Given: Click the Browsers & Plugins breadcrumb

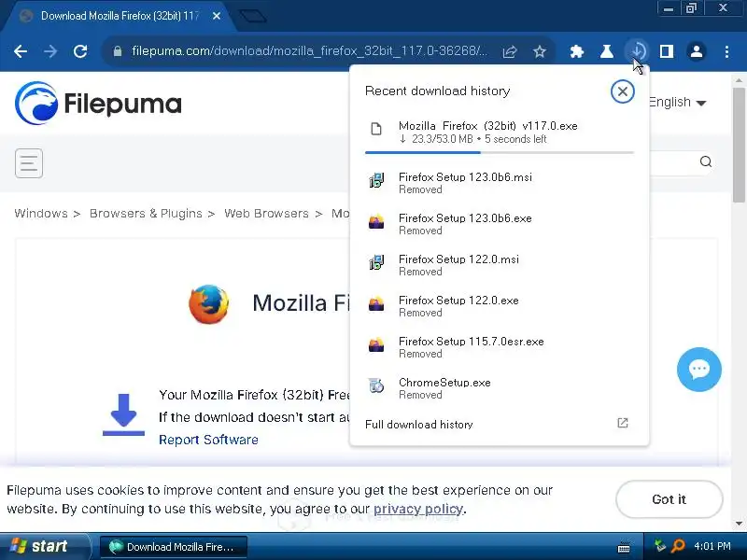Looking at the screenshot, I should [146, 214].
